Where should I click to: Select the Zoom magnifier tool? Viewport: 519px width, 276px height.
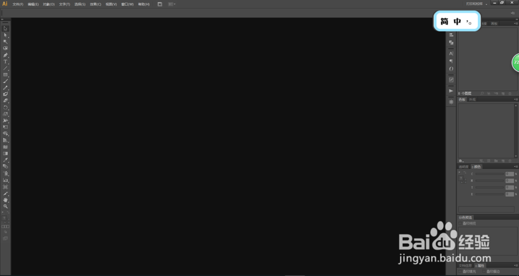click(x=5, y=206)
